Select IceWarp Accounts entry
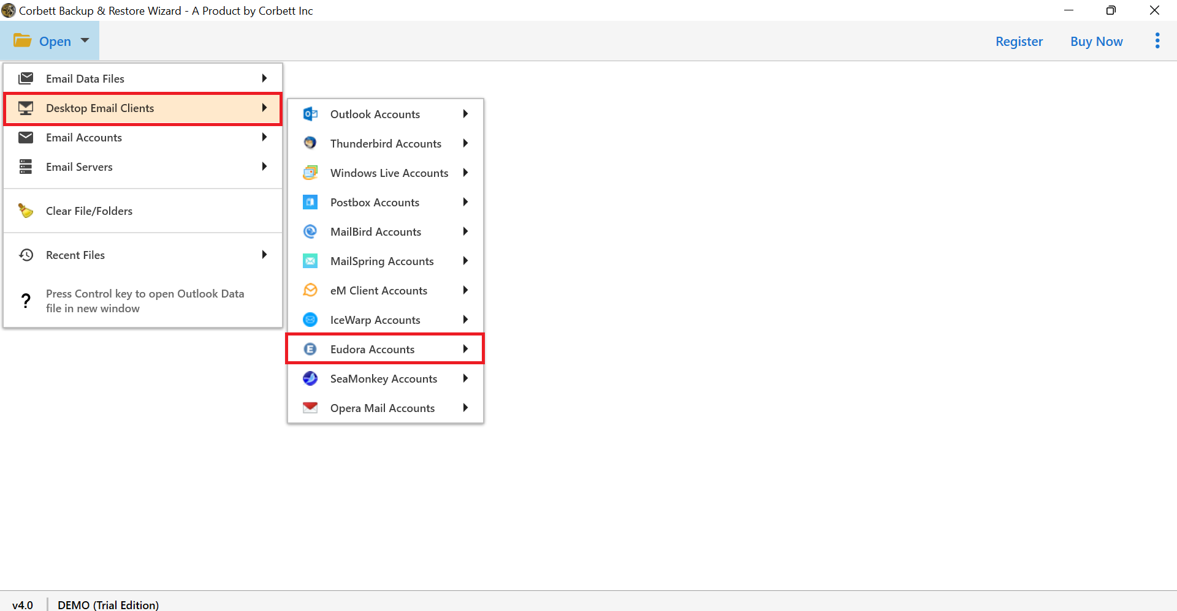The image size is (1177, 611). 386,320
